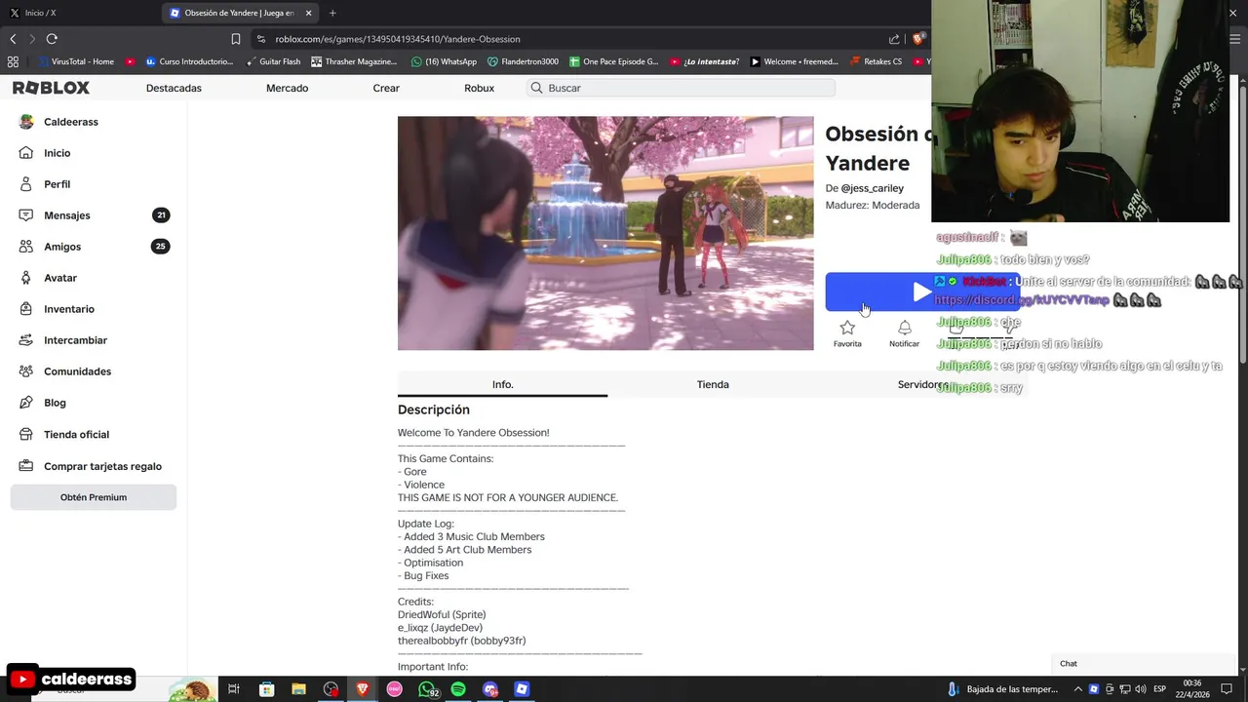Open VirusTotal - Home bookmark
The width and height of the screenshot is (1248, 702).
pyautogui.click(x=76, y=61)
